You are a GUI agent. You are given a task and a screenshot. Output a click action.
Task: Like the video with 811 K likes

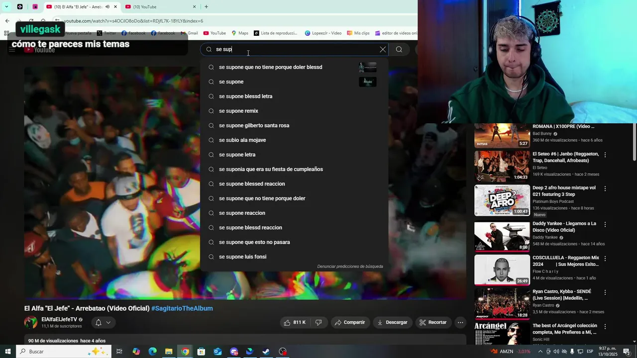point(295,322)
